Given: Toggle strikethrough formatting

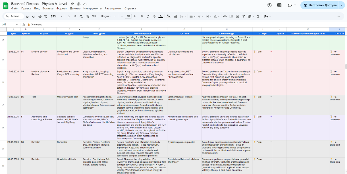Looking at the screenshot, I should [x=154, y=16].
